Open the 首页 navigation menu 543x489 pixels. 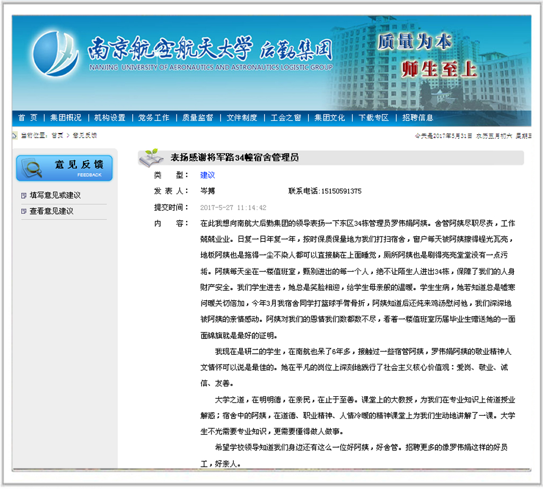[28, 118]
